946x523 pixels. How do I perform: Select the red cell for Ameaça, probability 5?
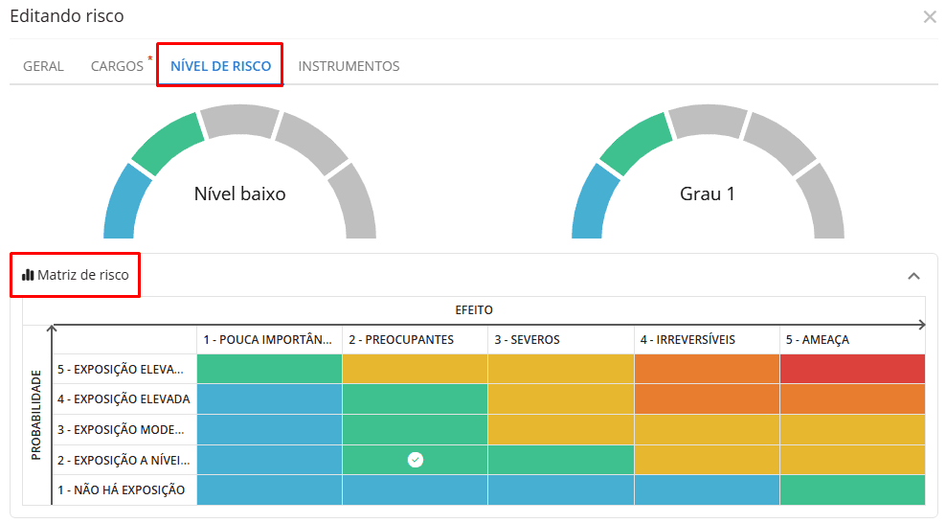point(852,369)
